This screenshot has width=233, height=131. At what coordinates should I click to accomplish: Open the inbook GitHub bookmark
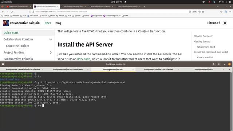[x=60, y=16]
